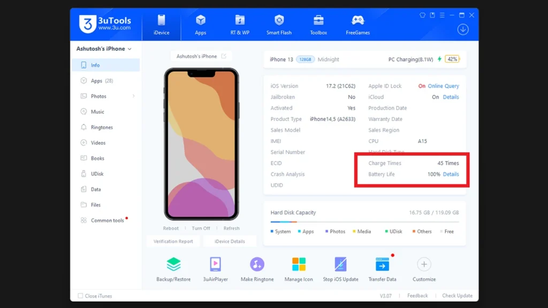548x308 pixels.
Task: Open Data in the sidebar
Action: pos(105,189)
